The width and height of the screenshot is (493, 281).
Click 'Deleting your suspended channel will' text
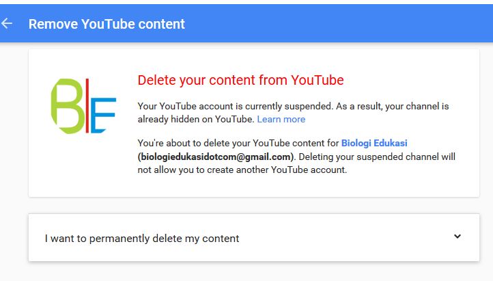(377, 157)
